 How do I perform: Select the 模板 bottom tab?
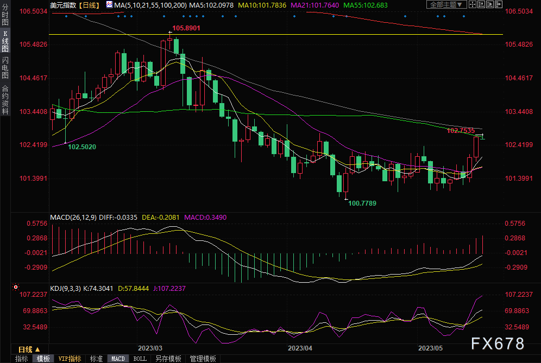[x=43, y=359]
